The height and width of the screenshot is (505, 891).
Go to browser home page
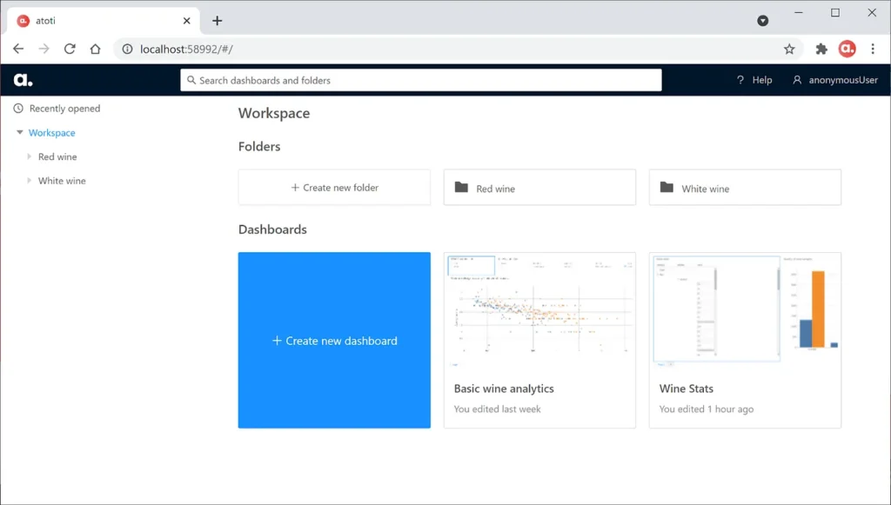[x=95, y=49]
